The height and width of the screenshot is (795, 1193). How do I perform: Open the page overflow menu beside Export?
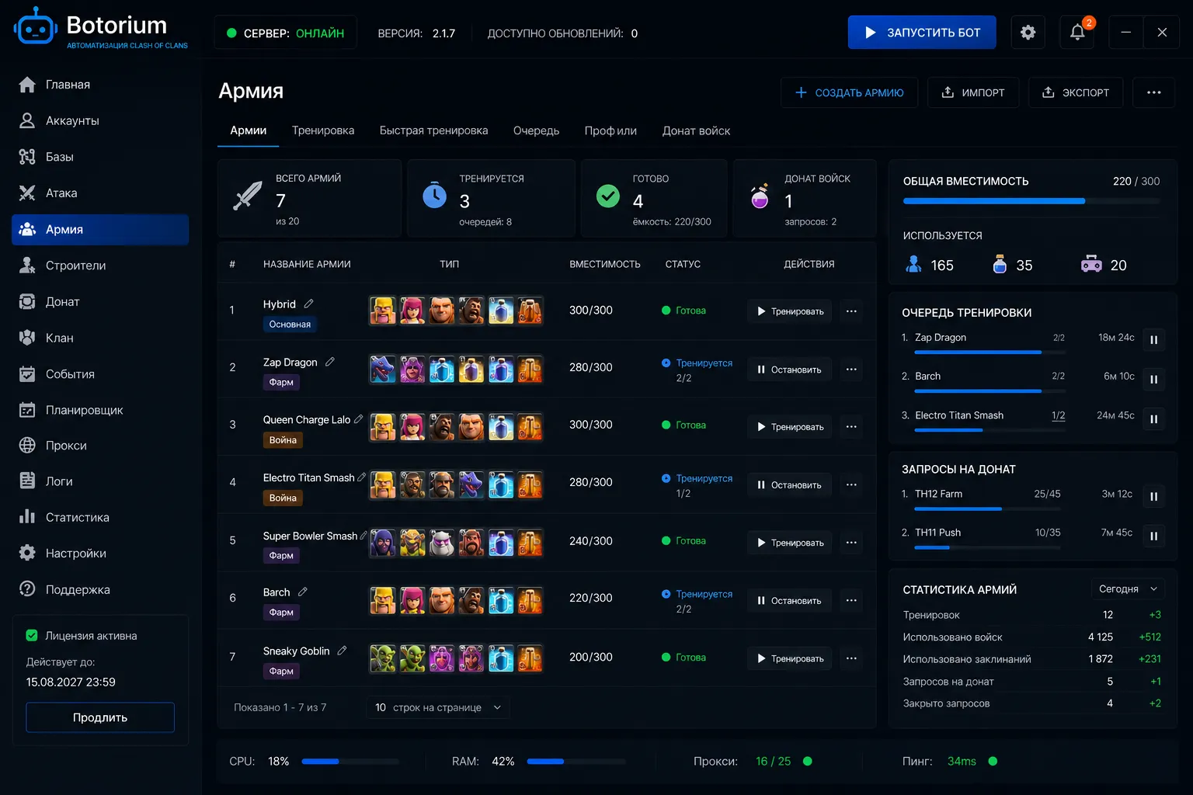coord(1154,92)
